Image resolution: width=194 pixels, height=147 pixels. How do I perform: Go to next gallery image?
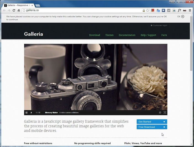tap(161, 77)
